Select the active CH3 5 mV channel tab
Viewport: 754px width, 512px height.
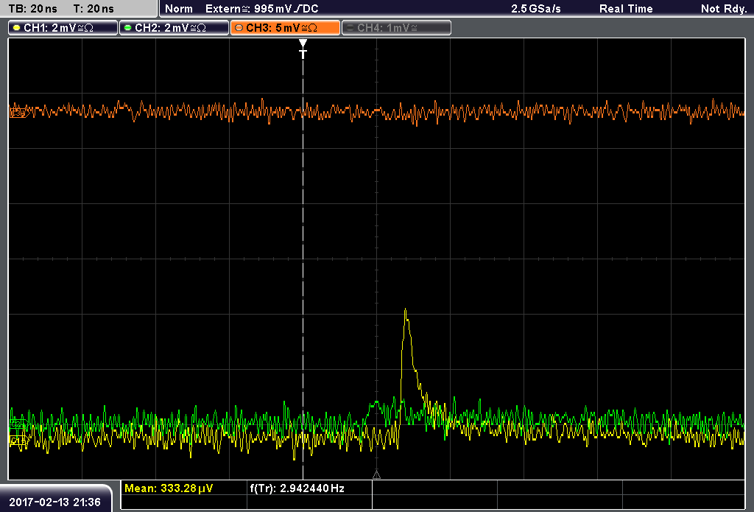click(285, 28)
